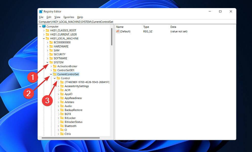Image resolution: width=252 pixels, height=152 pixels.
Task: Select the Bluetooth folder icon
Action: (x=61, y=126)
